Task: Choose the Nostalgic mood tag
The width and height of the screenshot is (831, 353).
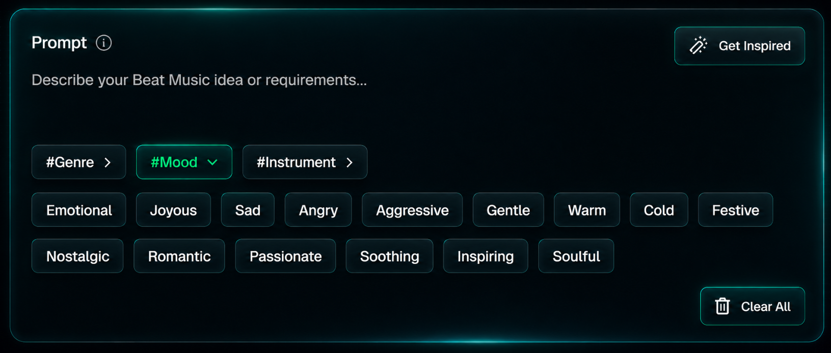Action: tap(77, 256)
